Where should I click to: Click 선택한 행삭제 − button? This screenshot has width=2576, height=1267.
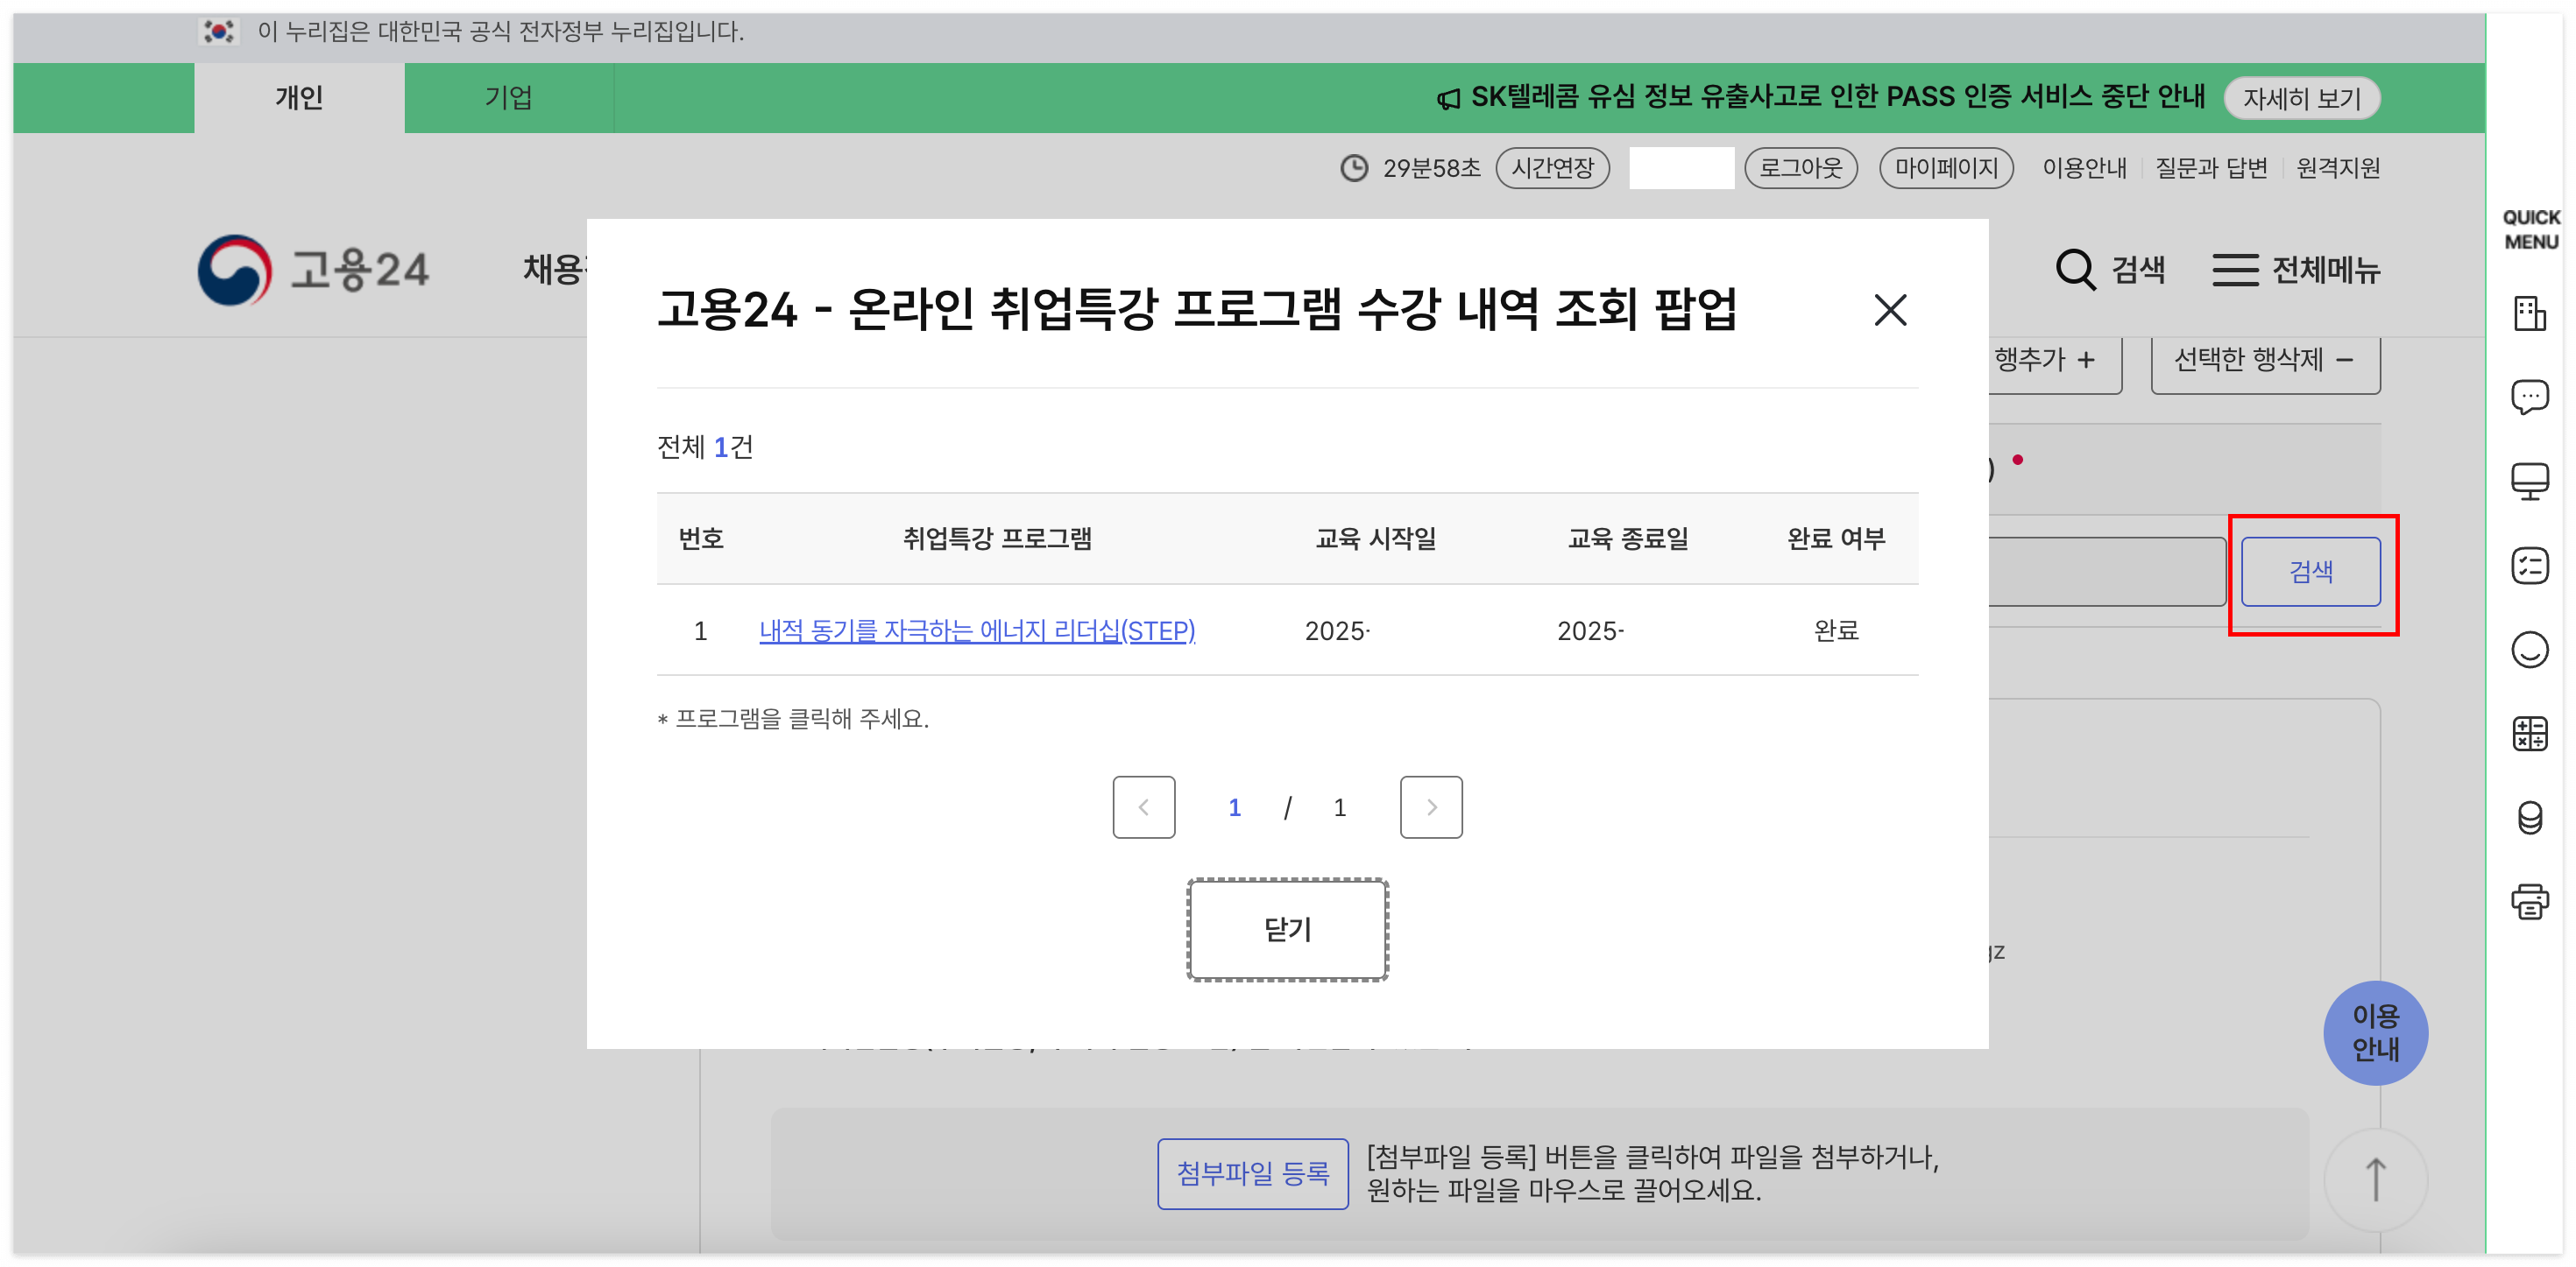tap(2265, 361)
